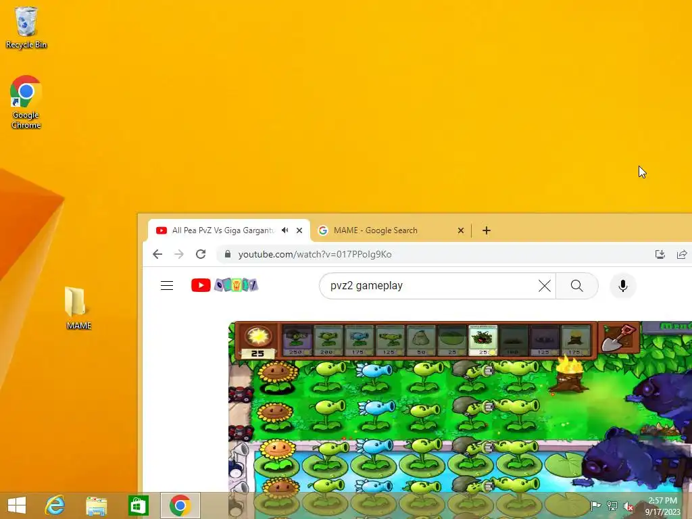Select the MAME folder on desktop

tap(78, 307)
